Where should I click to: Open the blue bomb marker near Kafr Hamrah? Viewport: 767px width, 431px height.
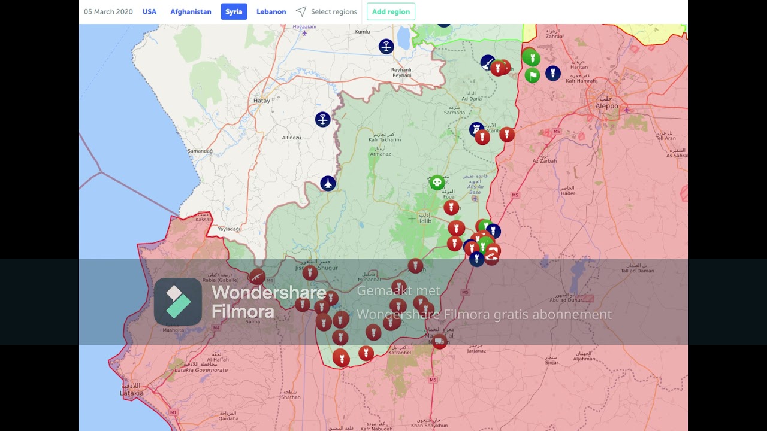coord(552,74)
